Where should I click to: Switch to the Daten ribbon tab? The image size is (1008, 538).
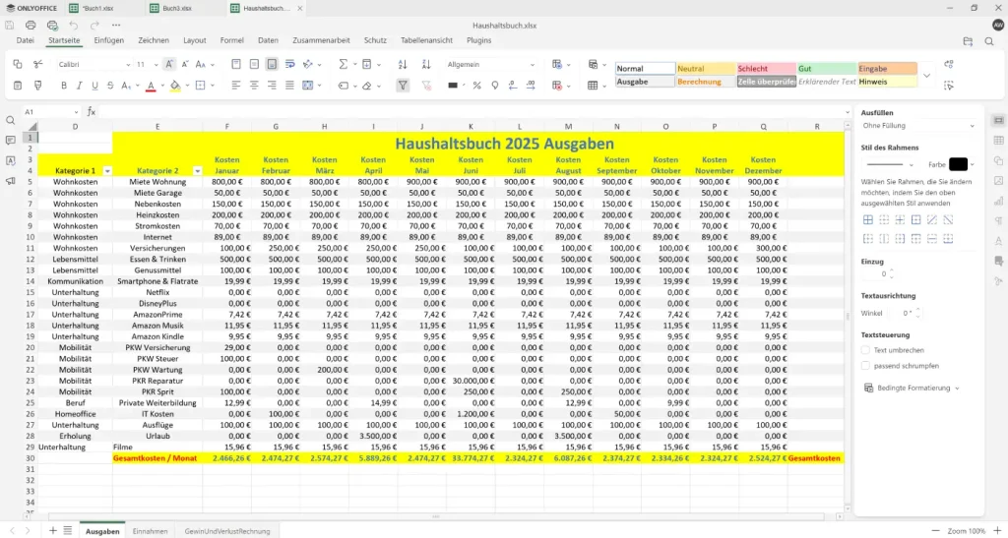pos(268,39)
